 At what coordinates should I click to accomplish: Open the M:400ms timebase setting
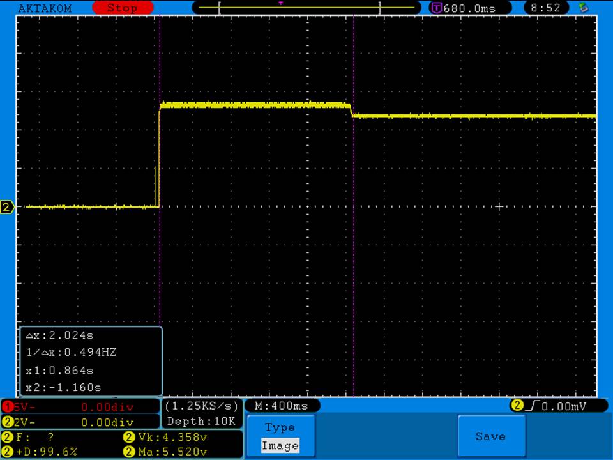pyautogui.click(x=281, y=406)
